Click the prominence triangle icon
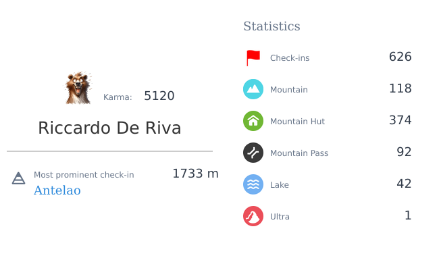 tap(18, 178)
